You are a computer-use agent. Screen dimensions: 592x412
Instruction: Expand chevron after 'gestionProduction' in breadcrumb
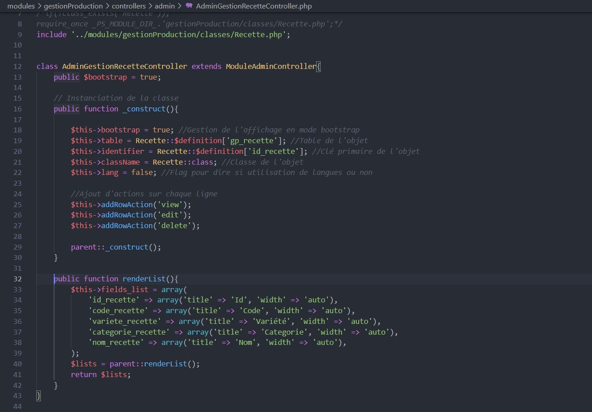107,6
